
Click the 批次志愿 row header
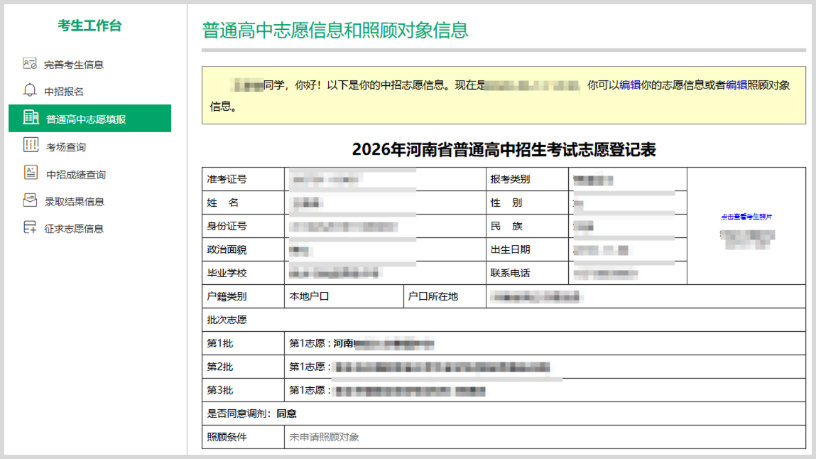[504, 320]
